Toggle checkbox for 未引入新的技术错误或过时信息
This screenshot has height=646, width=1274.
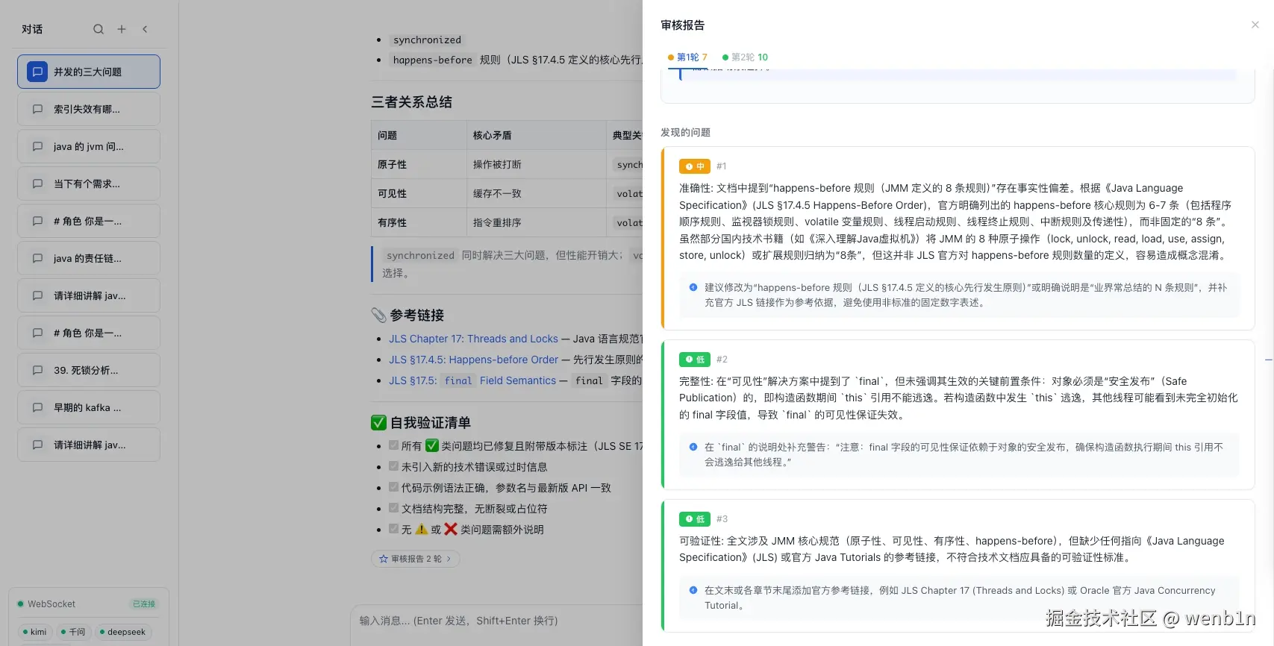point(393,466)
